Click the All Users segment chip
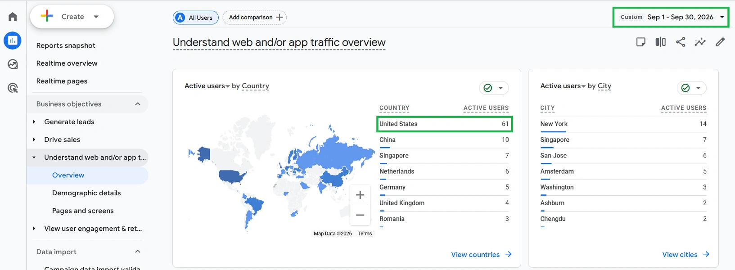This screenshot has width=735, height=270. (x=196, y=18)
